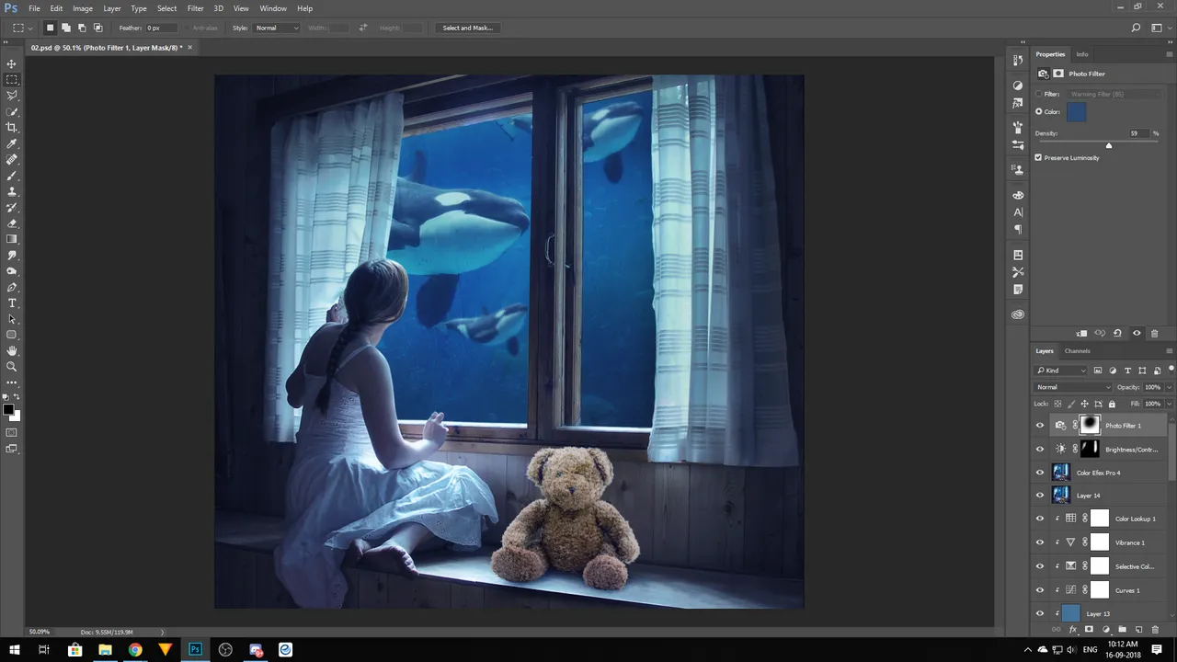Viewport: 1177px width, 662px height.
Task: Adjust the Density slider handle
Action: tap(1109, 145)
